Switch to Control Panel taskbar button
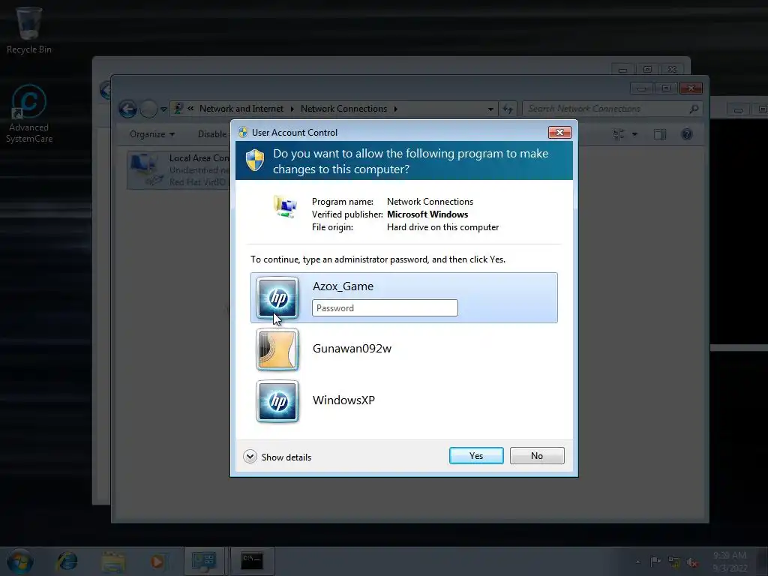The width and height of the screenshot is (768, 576). 204,561
